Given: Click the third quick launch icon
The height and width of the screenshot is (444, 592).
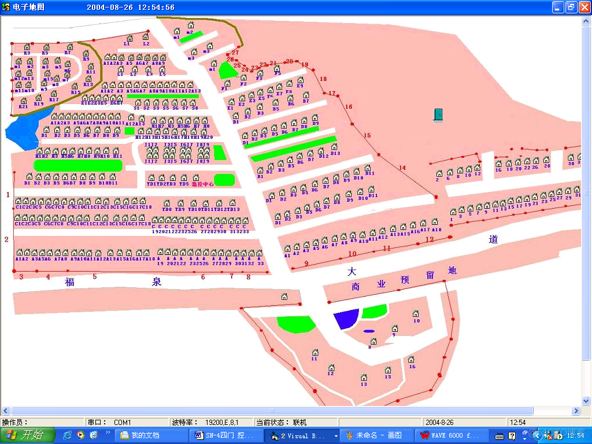Looking at the screenshot, I should 94,435.
